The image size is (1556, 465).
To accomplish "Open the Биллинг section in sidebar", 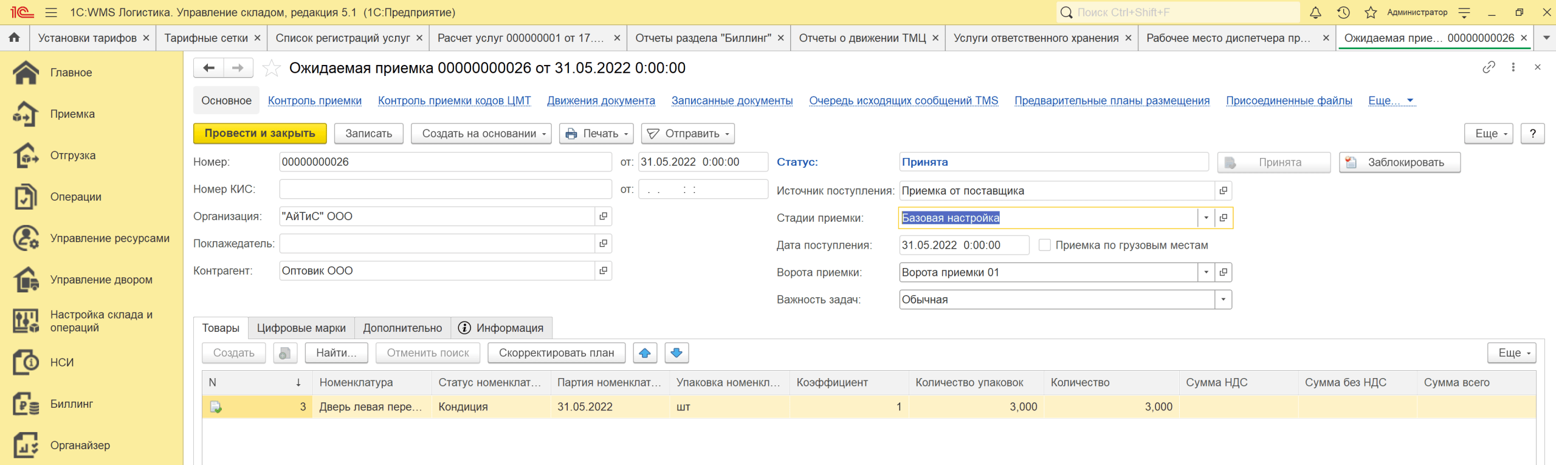I will click(x=71, y=404).
